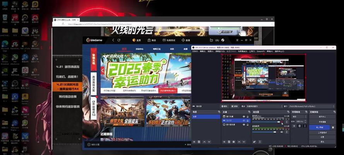Image resolution: width=344 pixels, height=155 pixels.
Task: Move selected source down in Sources
Action: 244,142
